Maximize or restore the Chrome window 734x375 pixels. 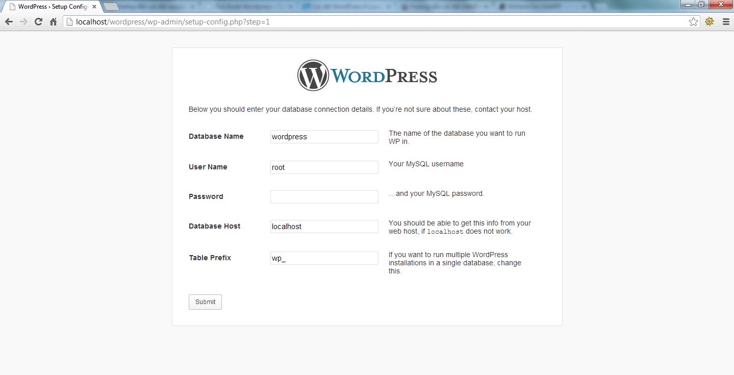(702, 4)
